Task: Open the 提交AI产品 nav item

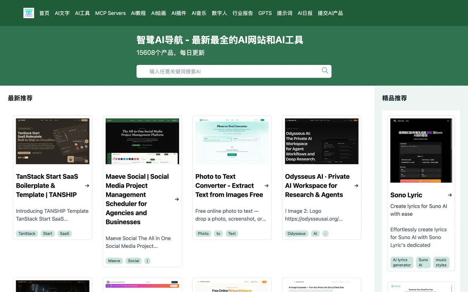Action: 330,13
